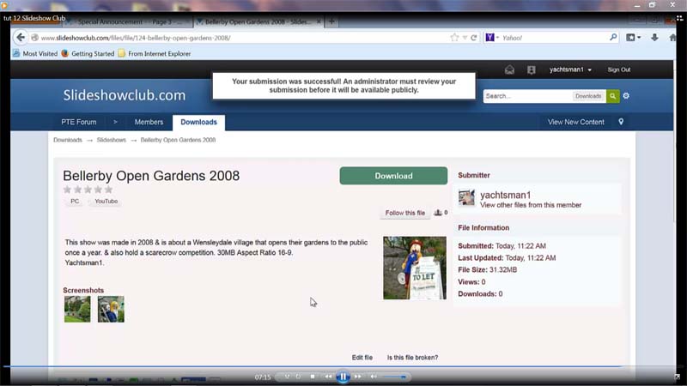Screen dimensions: 687x386
Task: Open the From Internet Explorer folder
Action: coord(155,53)
